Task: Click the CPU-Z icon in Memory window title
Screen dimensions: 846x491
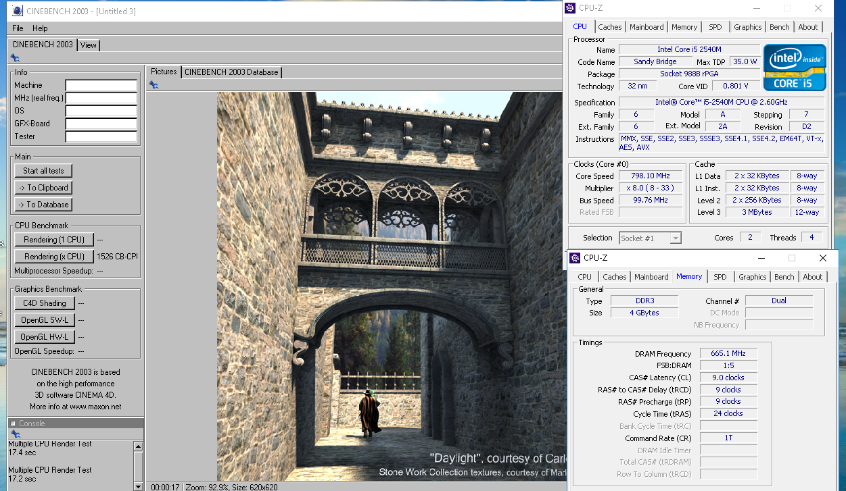Action: [575, 258]
